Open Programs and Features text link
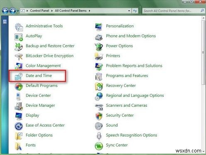206x155 pixels. point(127,76)
